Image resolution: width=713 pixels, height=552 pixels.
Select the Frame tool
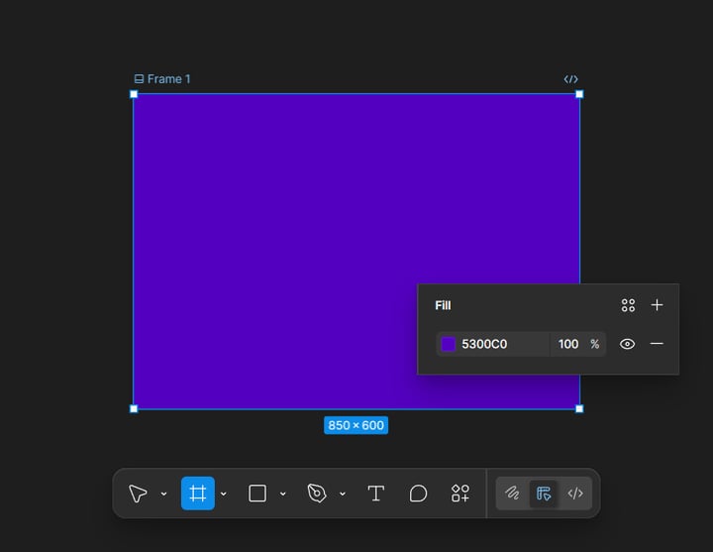coord(198,494)
